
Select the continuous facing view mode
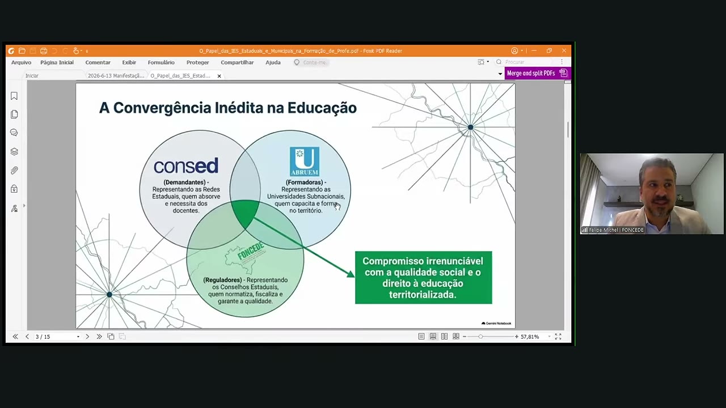(455, 337)
